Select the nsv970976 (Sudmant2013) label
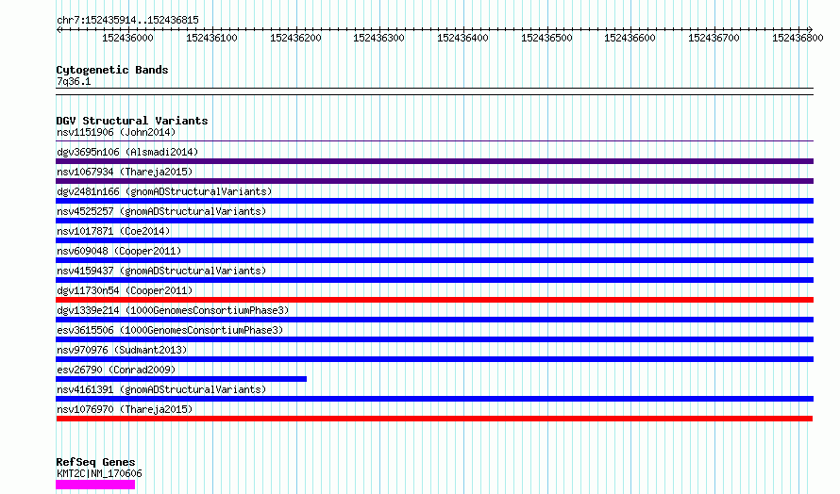Viewport: 840px width, 494px height. click(x=122, y=350)
